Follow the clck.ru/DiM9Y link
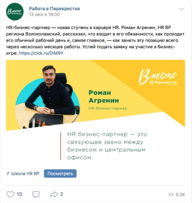 coord(41,53)
